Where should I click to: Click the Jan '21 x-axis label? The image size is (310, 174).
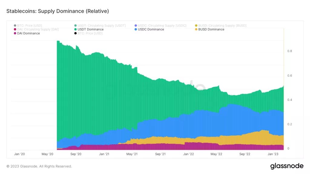(x=104, y=154)
